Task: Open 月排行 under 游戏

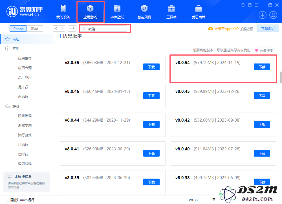Action: tap(23, 145)
